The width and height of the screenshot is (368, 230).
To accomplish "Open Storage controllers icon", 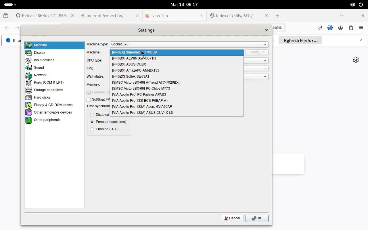I will click(x=29, y=90).
